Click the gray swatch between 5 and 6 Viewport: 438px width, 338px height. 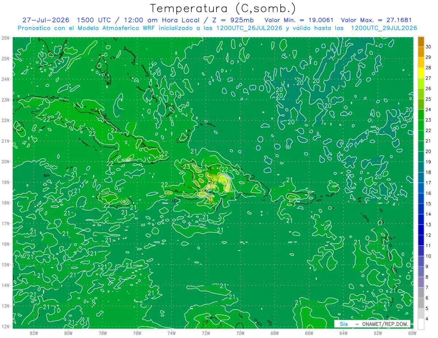click(421, 304)
